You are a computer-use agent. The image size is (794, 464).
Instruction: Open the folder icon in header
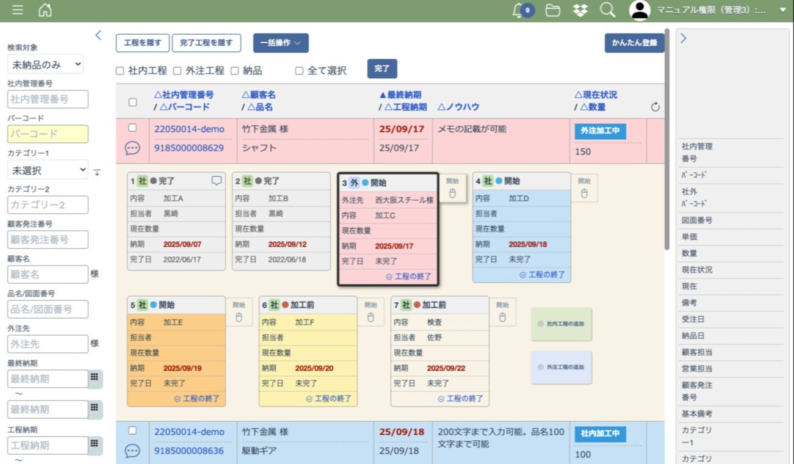(553, 10)
